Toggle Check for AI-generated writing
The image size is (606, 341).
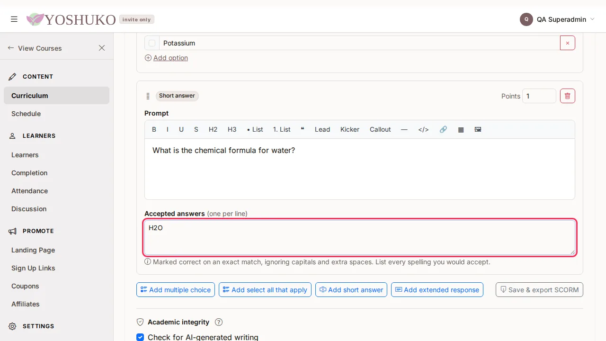coord(140,337)
